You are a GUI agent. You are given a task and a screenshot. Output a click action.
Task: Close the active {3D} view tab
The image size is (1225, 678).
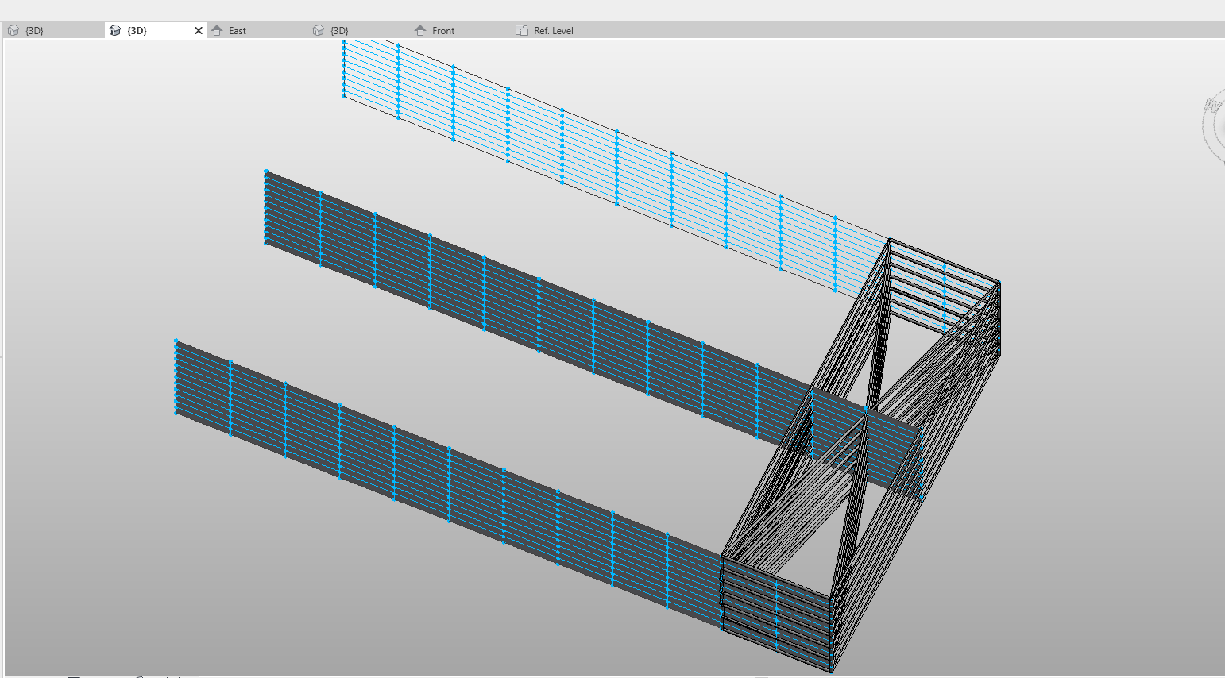click(x=199, y=30)
